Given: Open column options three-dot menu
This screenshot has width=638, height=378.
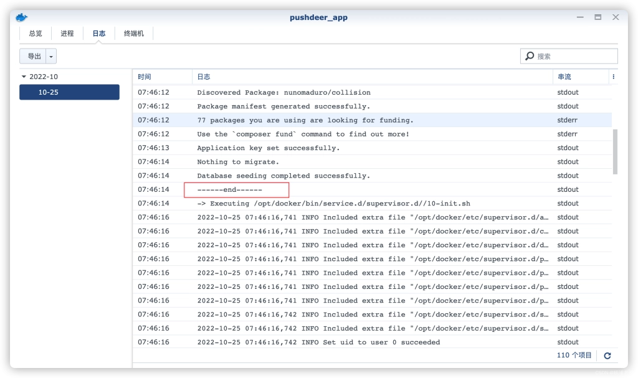Looking at the screenshot, I should [613, 77].
